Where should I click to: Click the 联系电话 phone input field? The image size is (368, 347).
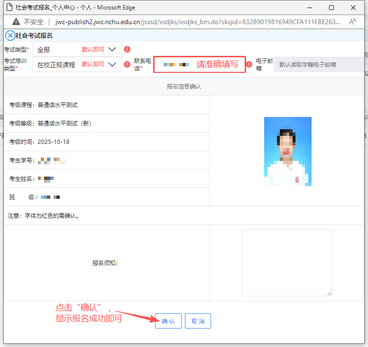point(200,64)
